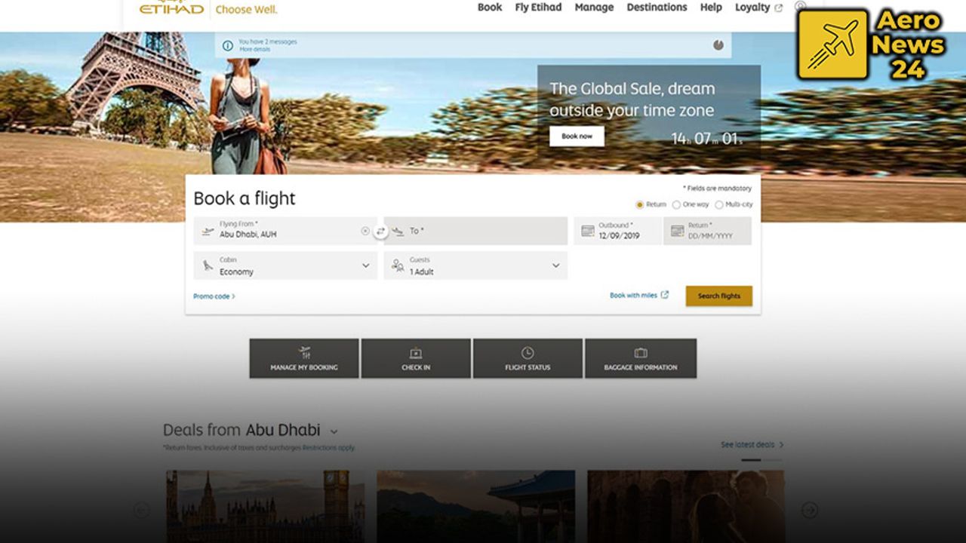The height and width of the screenshot is (543, 966).
Task: Click the next arrow on deals carousel
Action: click(x=810, y=511)
